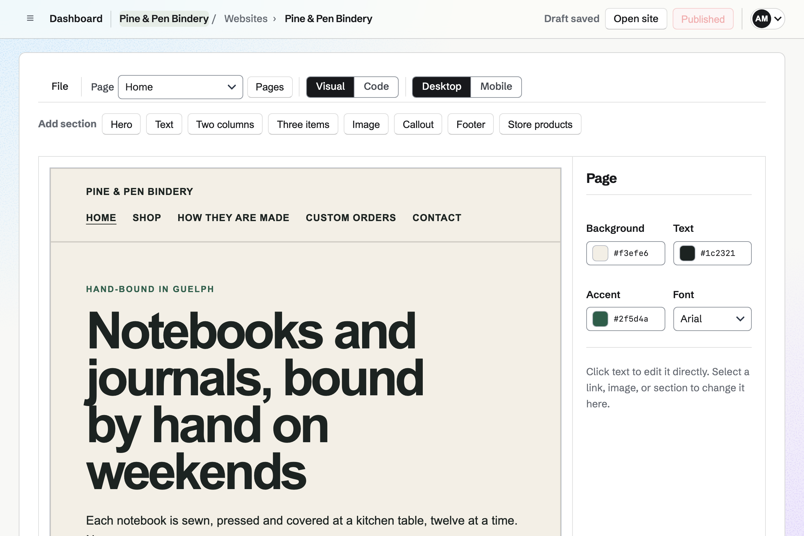The width and height of the screenshot is (804, 536).
Task: Click the AM account avatar
Action: pos(761,18)
